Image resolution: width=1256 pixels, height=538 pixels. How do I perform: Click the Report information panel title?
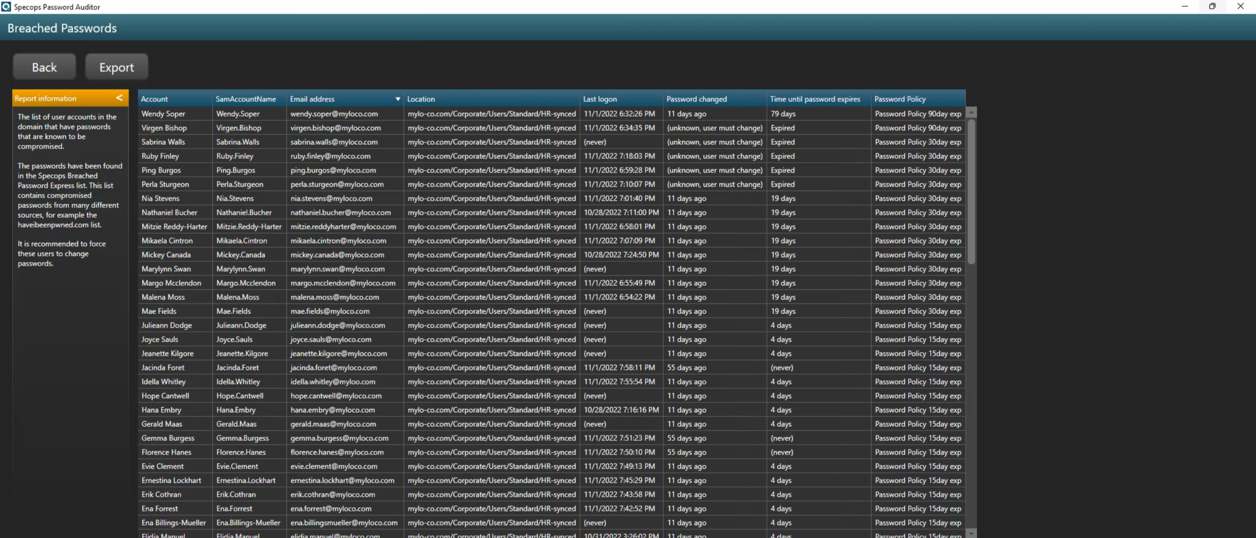[45, 99]
